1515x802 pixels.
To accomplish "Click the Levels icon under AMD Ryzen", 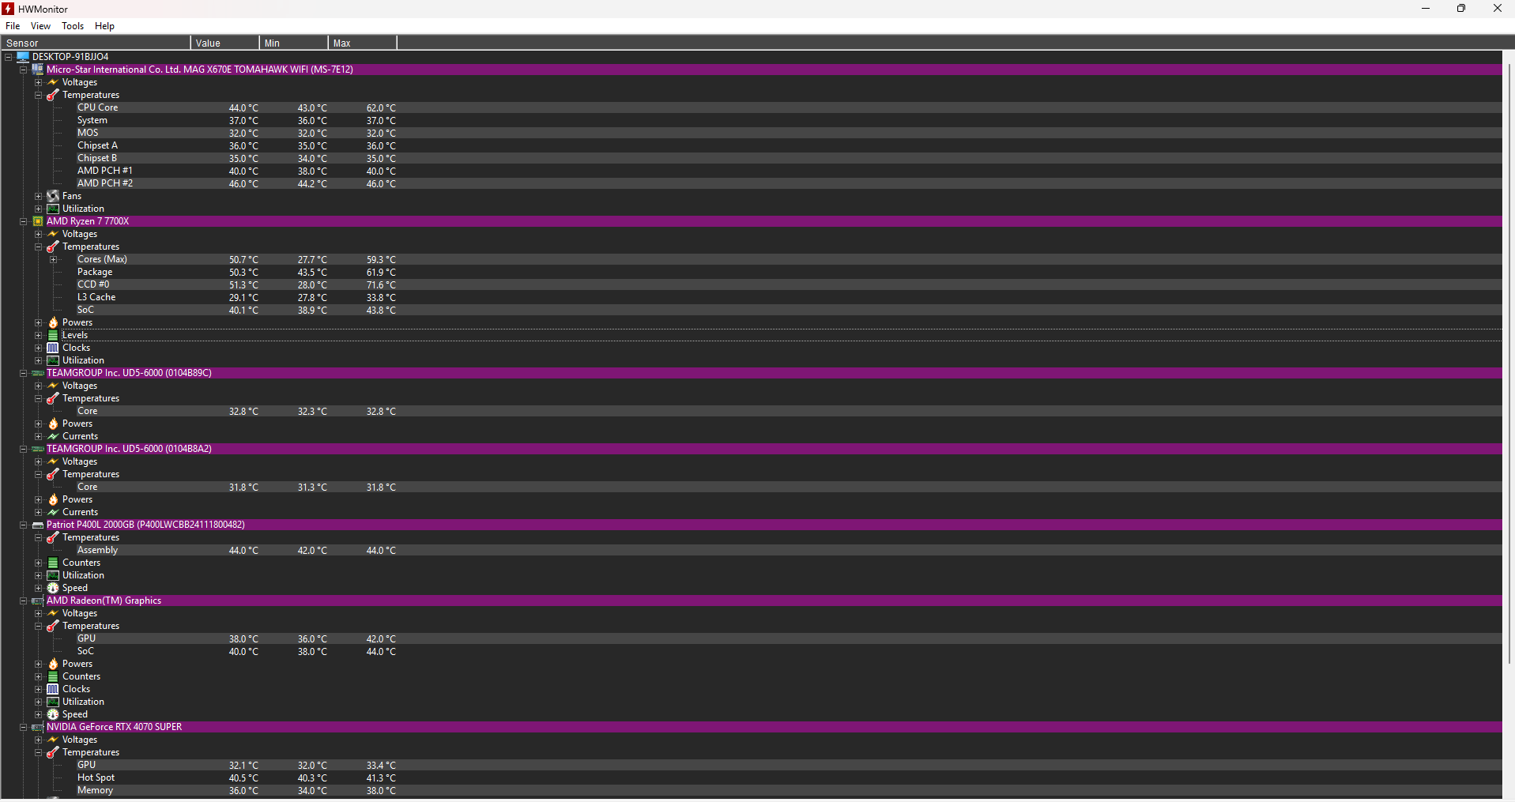I will coord(53,335).
